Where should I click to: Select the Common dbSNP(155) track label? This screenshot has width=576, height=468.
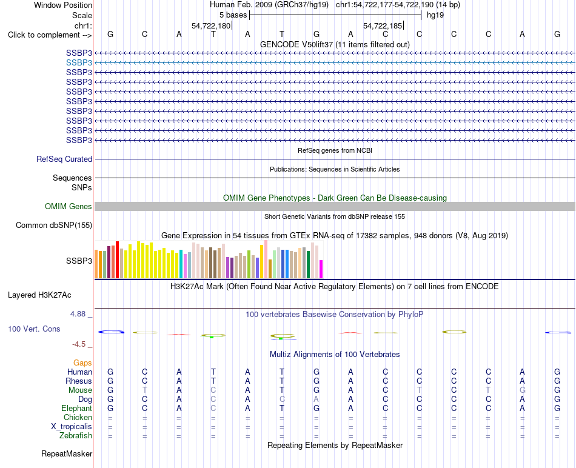(x=53, y=225)
